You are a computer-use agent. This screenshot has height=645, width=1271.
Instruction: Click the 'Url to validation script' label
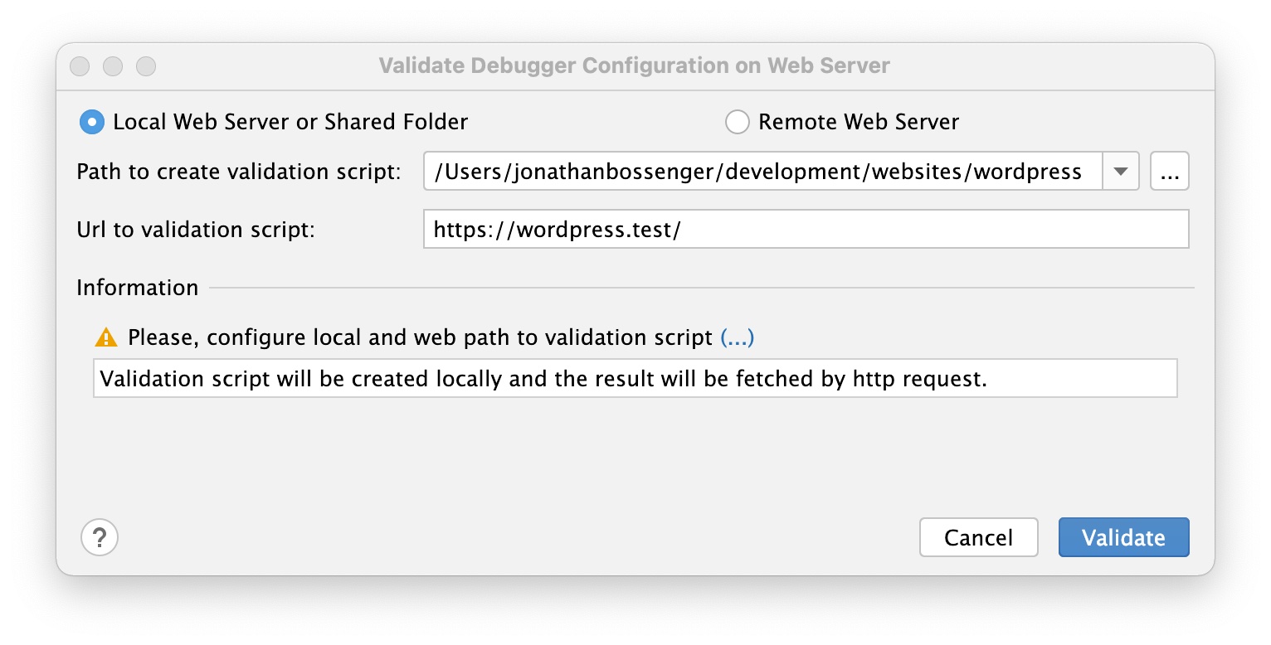pyautogui.click(x=196, y=230)
